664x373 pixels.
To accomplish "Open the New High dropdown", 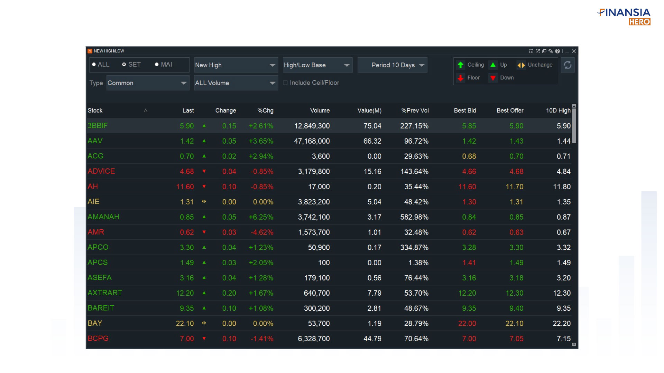I will [236, 65].
